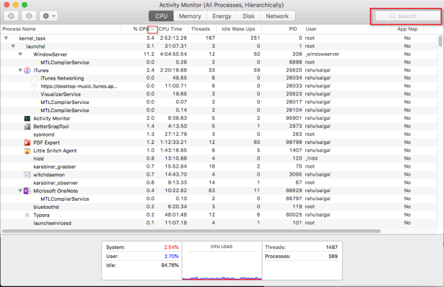Select the sysmond process row

(x=218, y=135)
